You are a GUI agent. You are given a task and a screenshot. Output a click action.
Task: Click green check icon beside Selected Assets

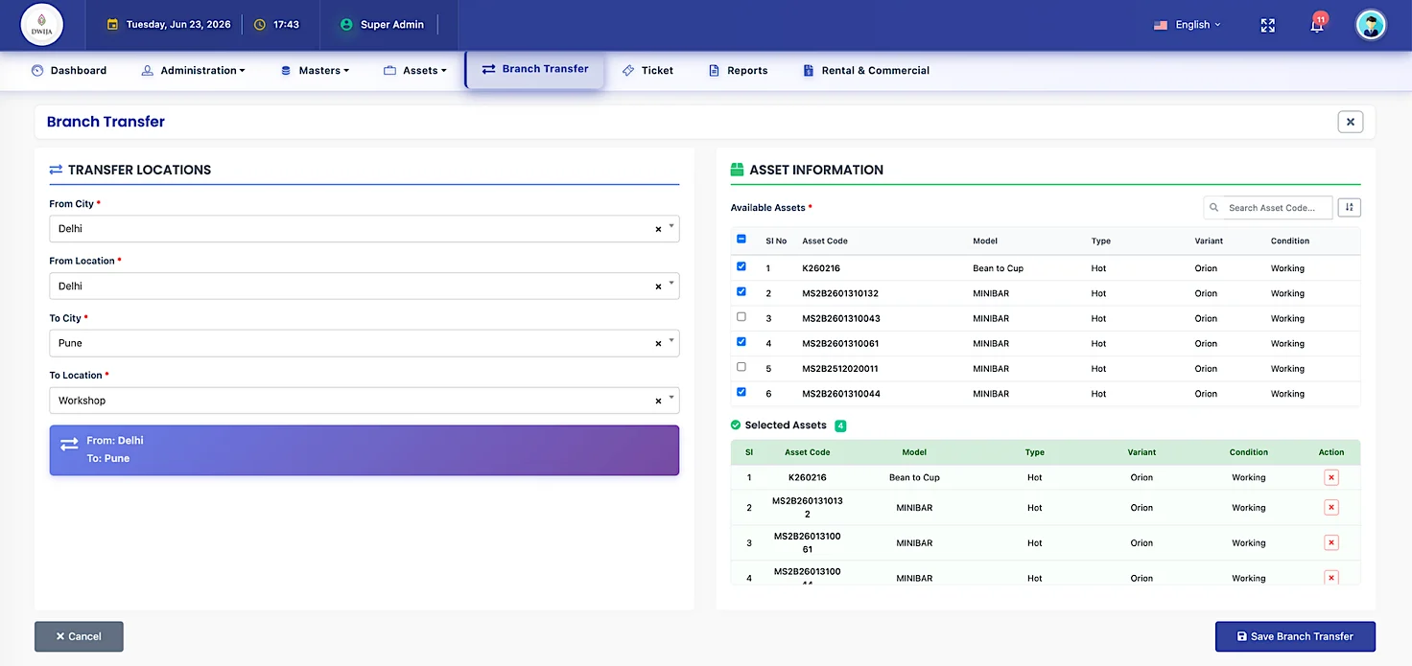736,425
